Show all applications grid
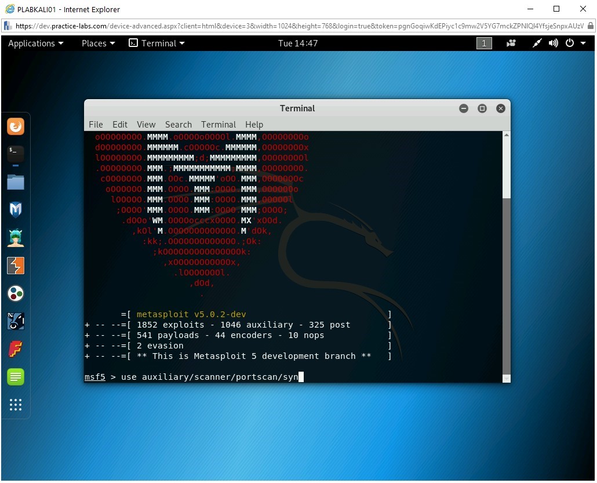 16,405
